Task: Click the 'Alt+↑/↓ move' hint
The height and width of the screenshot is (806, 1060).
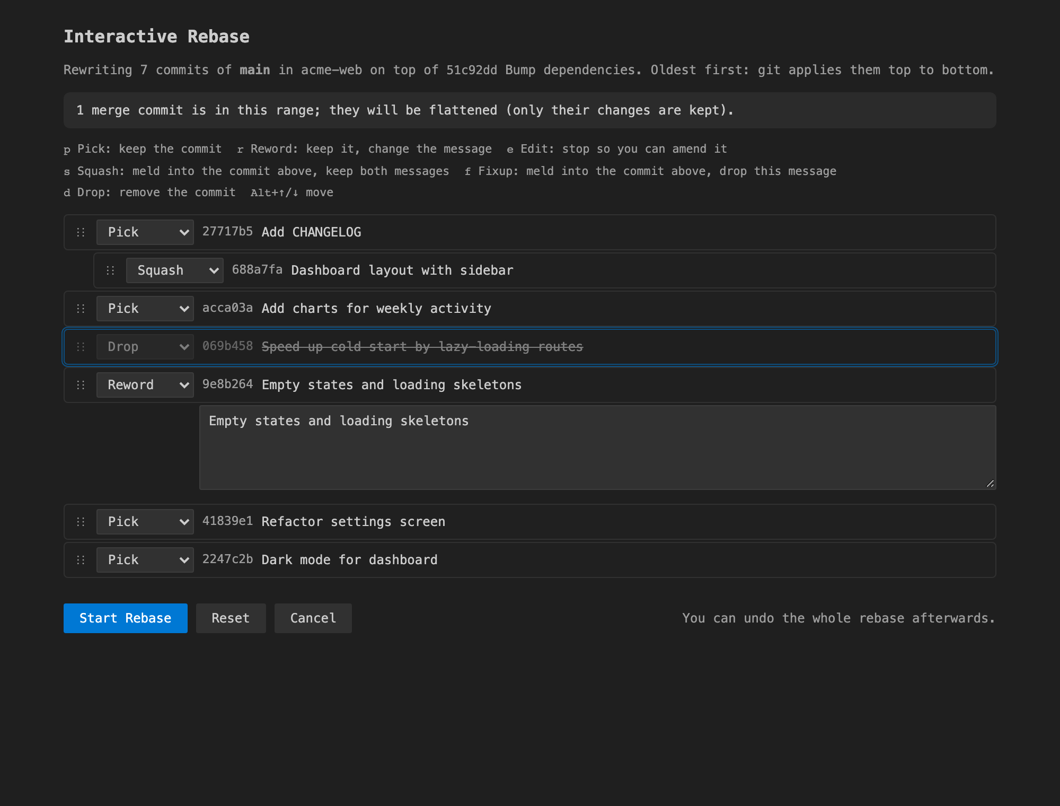Action: click(x=292, y=192)
